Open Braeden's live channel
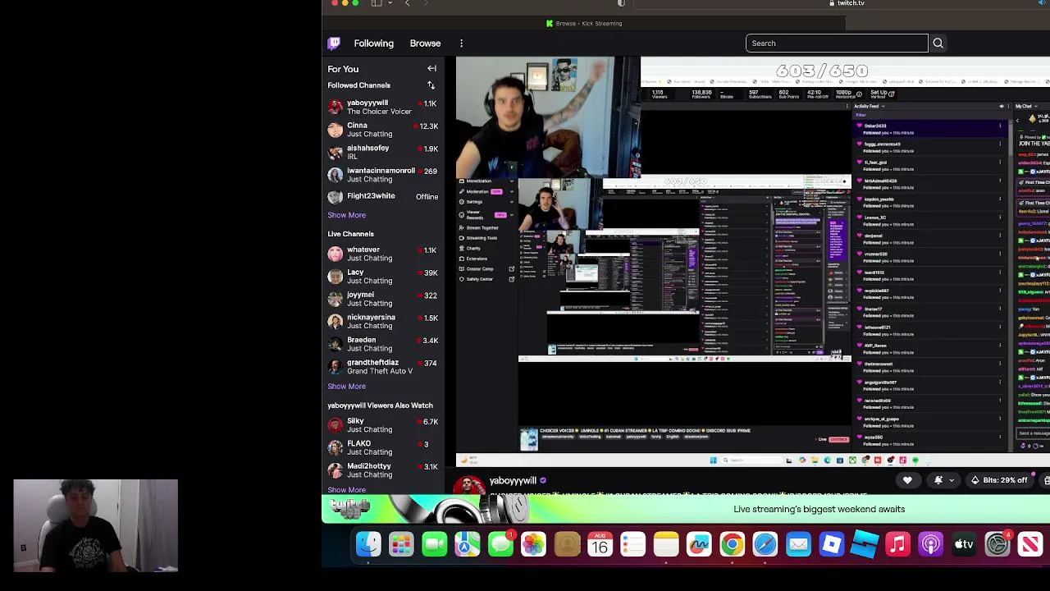Image resolution: width=1050 pixels, height=591 pixels. point(384,344)
